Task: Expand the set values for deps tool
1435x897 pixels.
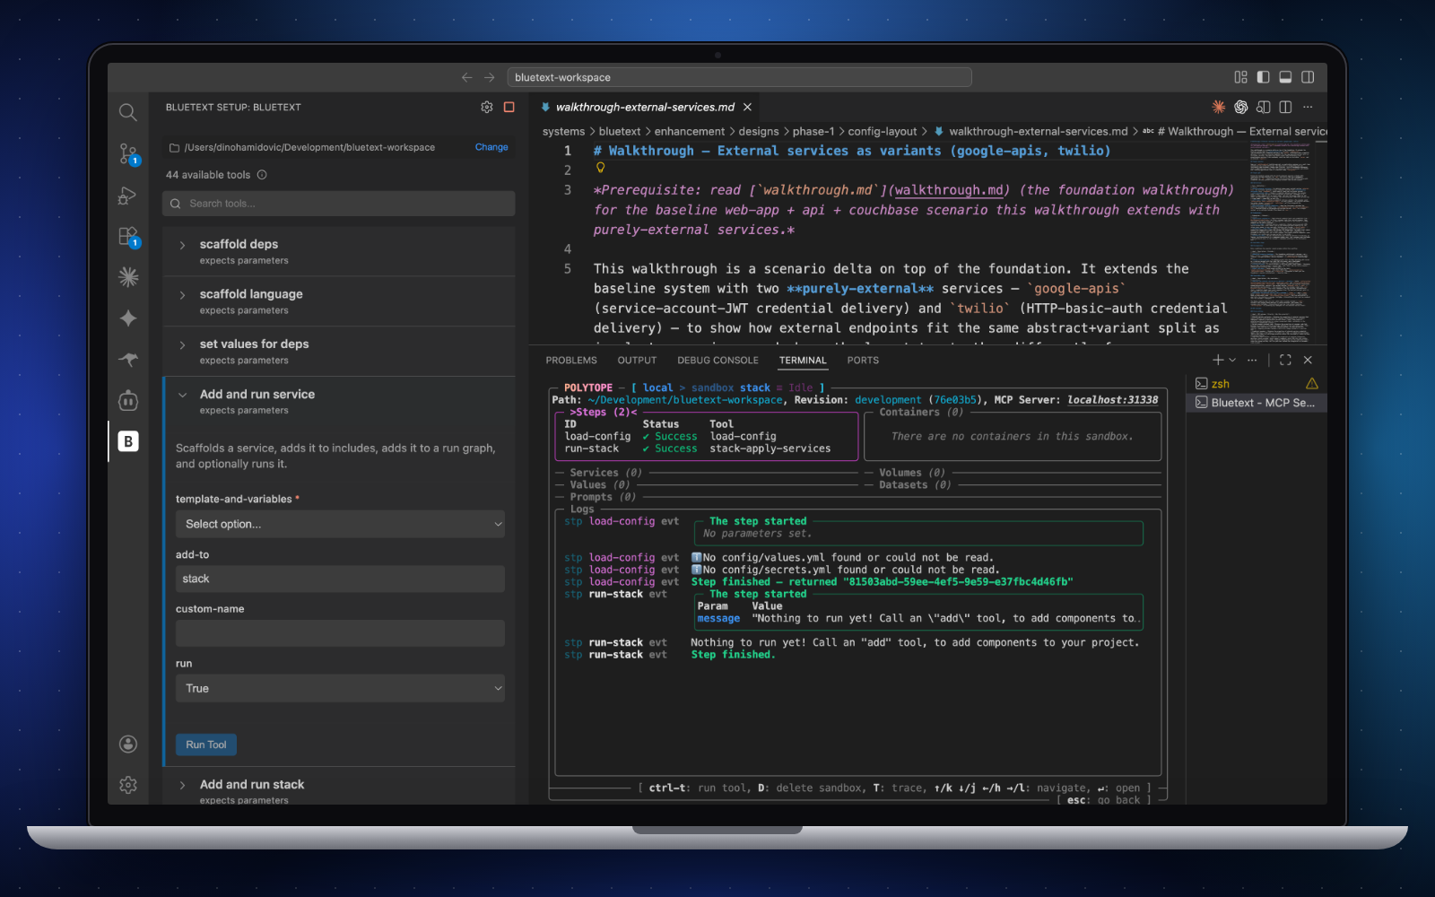Action: [x=339, y=352]
